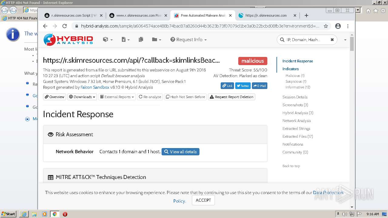Screen dimensions: 388x218
Task: Go to Screenshots (3) section
Action: click(x=295, y=105)
